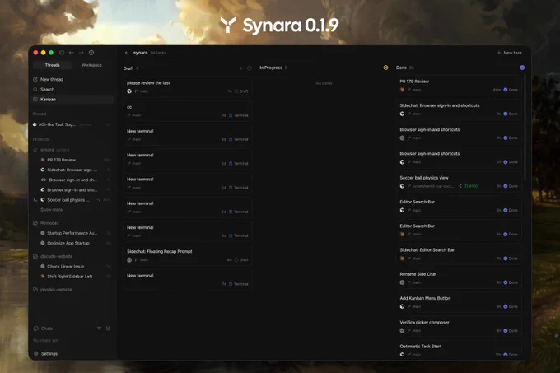Click the terminal icon on the 'cc' card
The height and width of the screenshot is (373, 560).
(x=231, y=115)
